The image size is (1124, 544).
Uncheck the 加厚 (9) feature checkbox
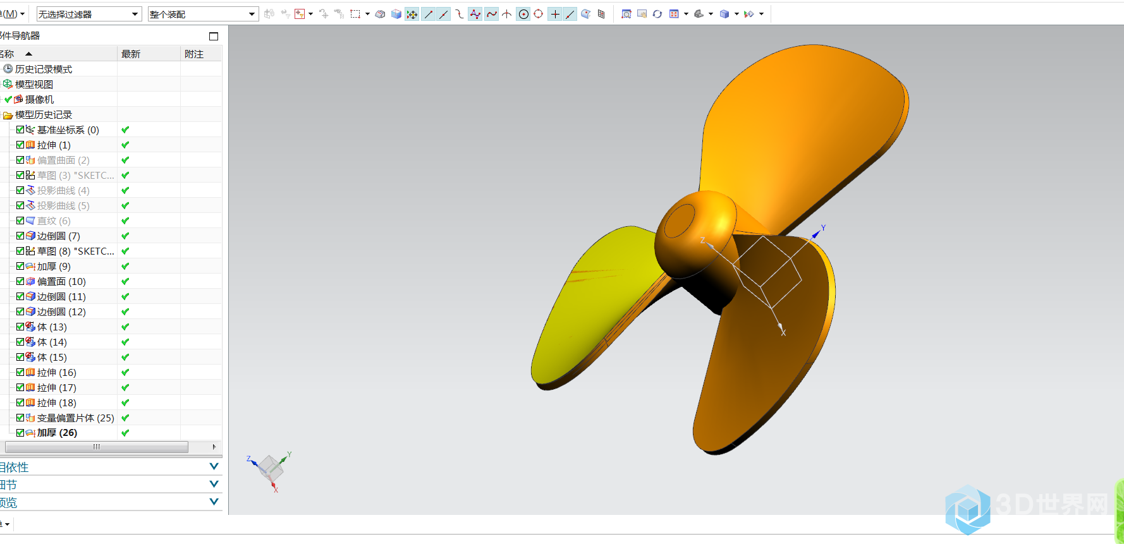pos(20,266)
